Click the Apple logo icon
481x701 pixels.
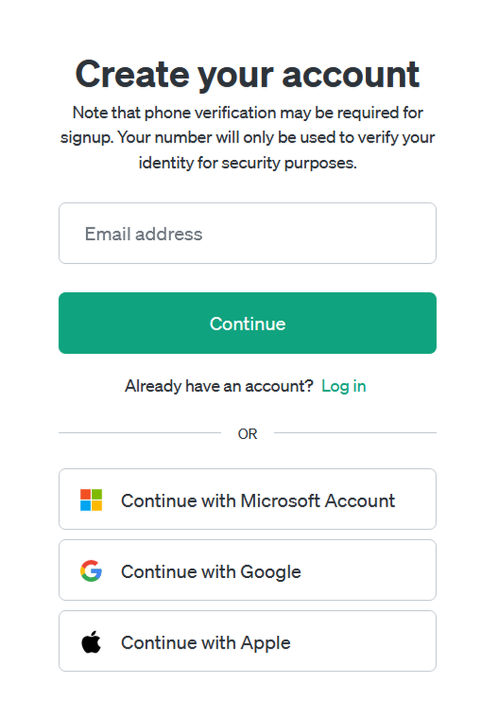click(91, 642)
